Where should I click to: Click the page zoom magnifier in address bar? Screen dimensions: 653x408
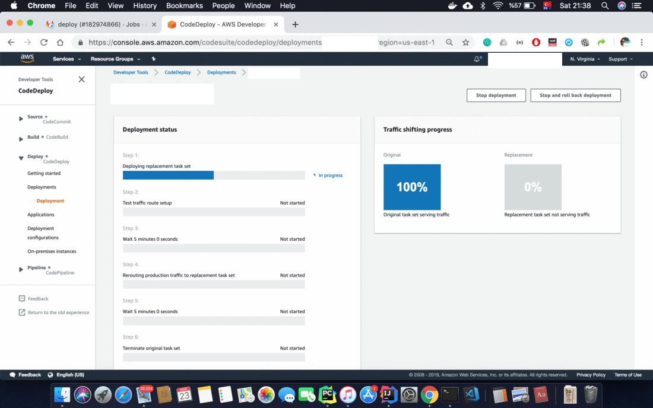tap(449, 43)
